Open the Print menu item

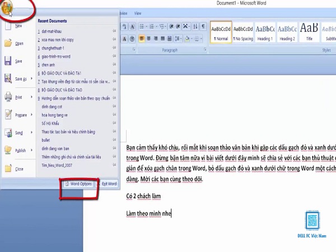[18, 97]
